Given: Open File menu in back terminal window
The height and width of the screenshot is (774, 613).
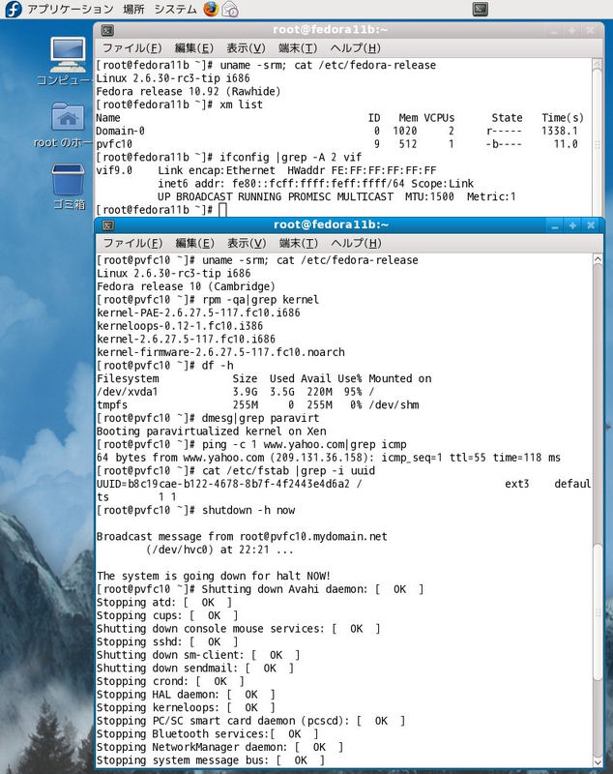Looking at the screenshot, I should pos(131,47).
